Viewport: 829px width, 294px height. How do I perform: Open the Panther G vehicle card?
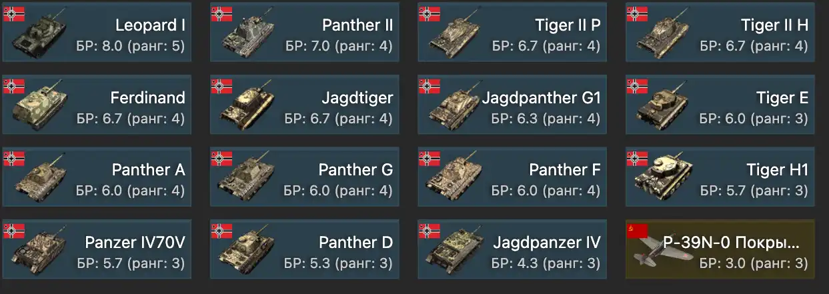pyautogui.click(x=305, y=177)
